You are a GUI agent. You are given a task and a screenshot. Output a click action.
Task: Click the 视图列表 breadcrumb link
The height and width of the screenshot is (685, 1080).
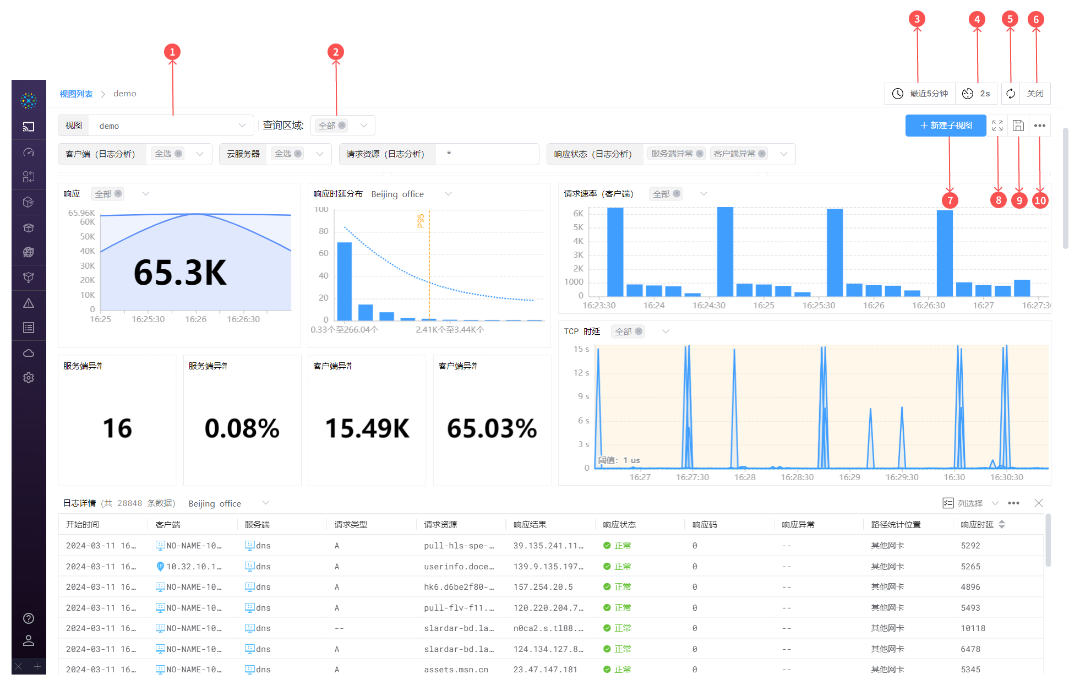tap(76, 94)
